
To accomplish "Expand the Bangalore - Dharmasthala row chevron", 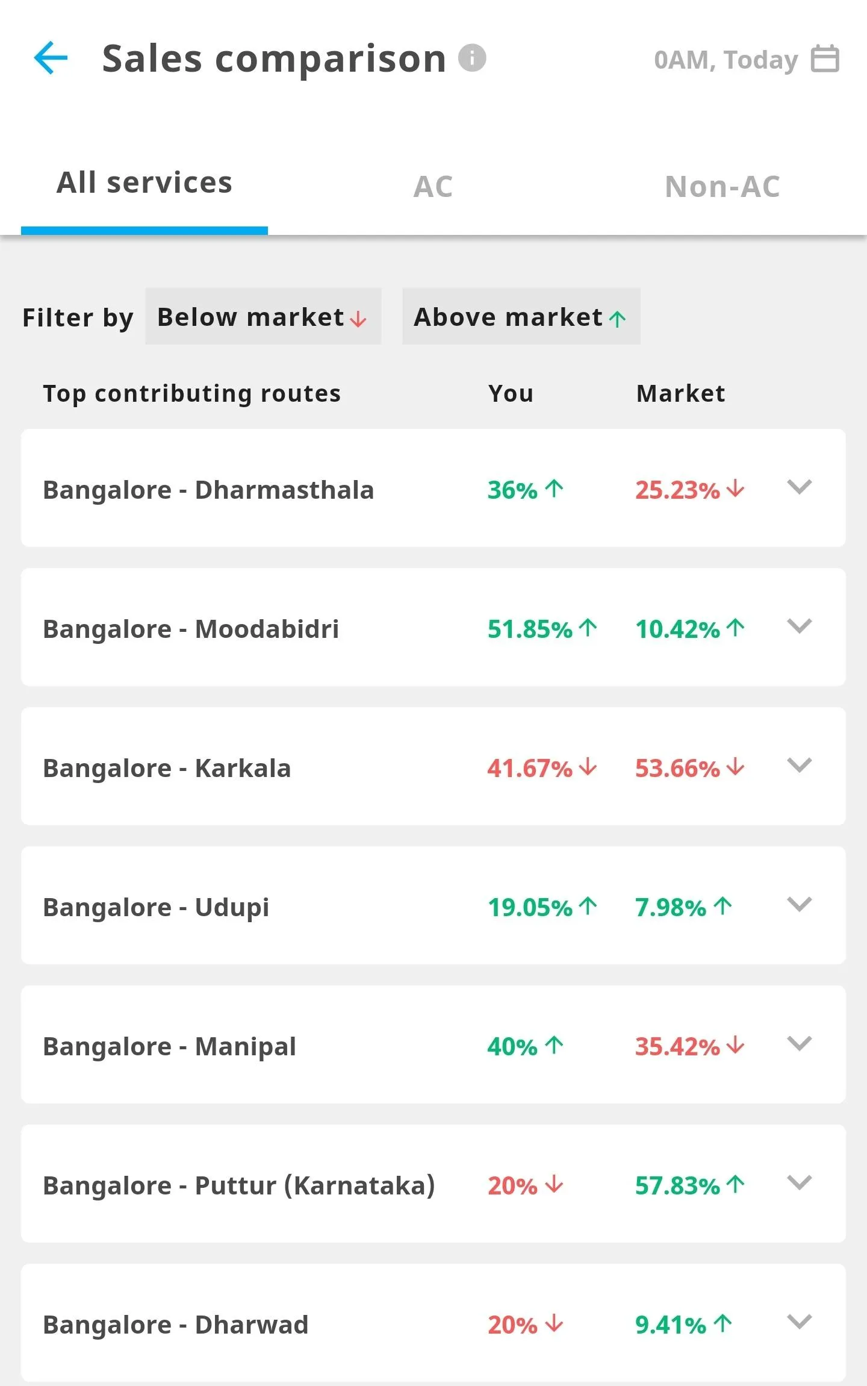I will 800,487.
